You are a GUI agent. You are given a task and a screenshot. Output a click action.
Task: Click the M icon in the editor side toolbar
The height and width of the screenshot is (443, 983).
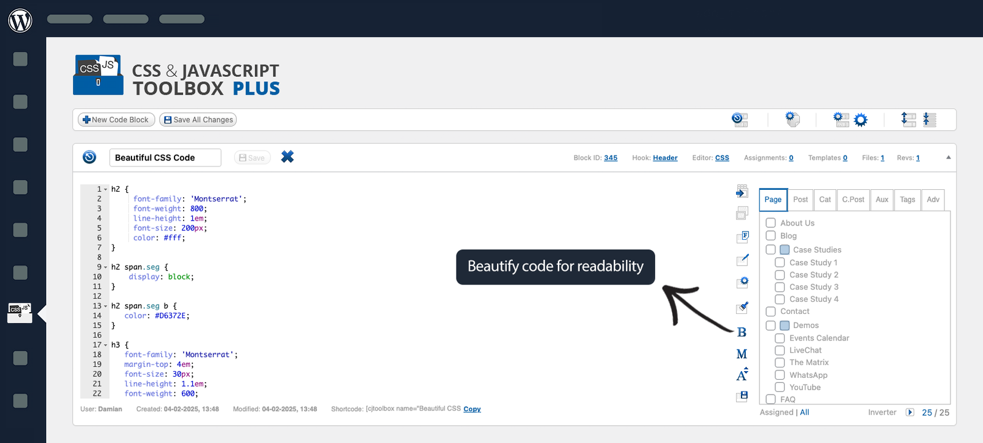point(742,354)
